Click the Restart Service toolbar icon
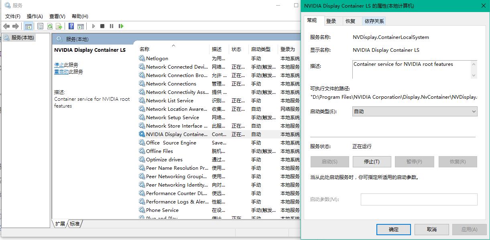Viewport: 490px width, 240px height. 121,26
